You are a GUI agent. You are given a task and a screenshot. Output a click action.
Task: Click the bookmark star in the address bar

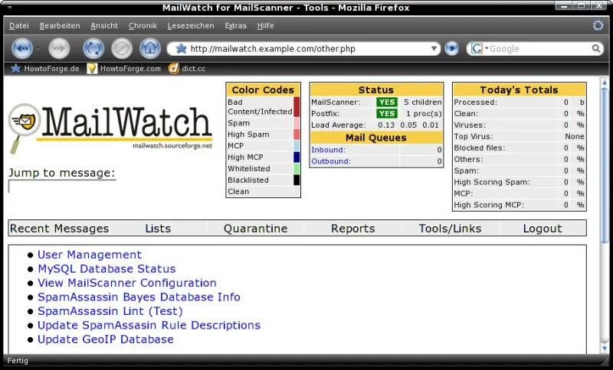click(x=181, y=49)
